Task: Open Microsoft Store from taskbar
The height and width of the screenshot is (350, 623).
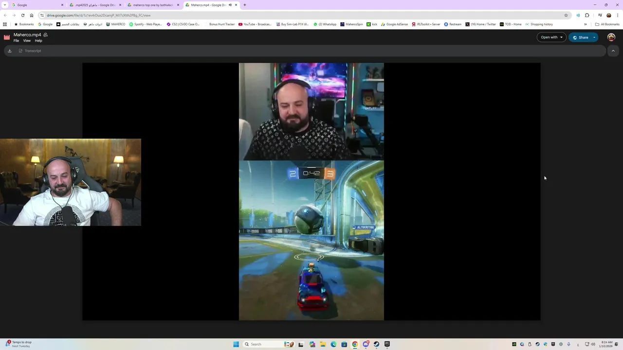Action: tap(344, 344)
